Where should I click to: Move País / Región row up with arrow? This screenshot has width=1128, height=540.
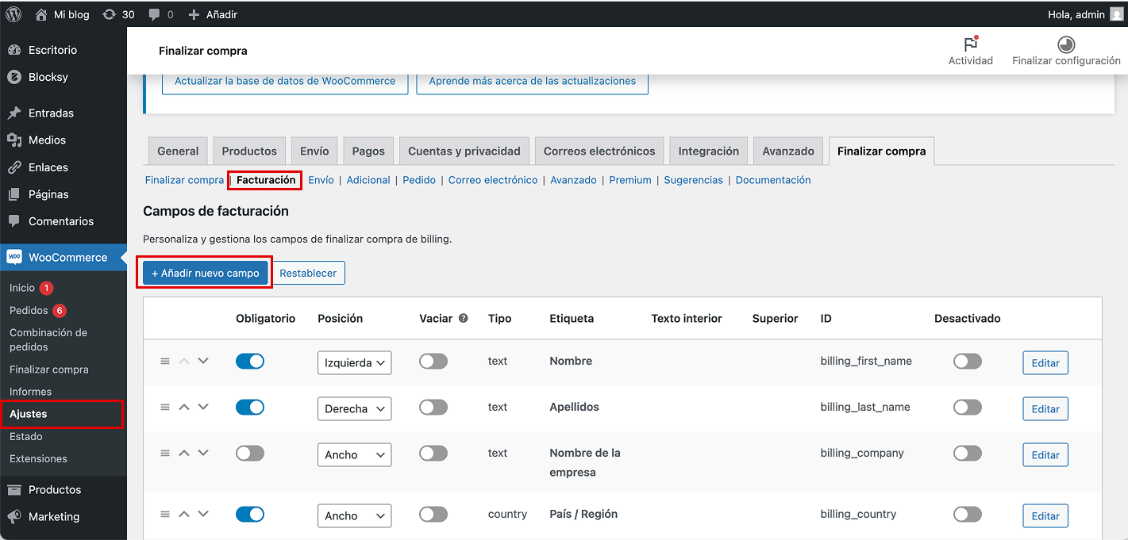[184, 514]
